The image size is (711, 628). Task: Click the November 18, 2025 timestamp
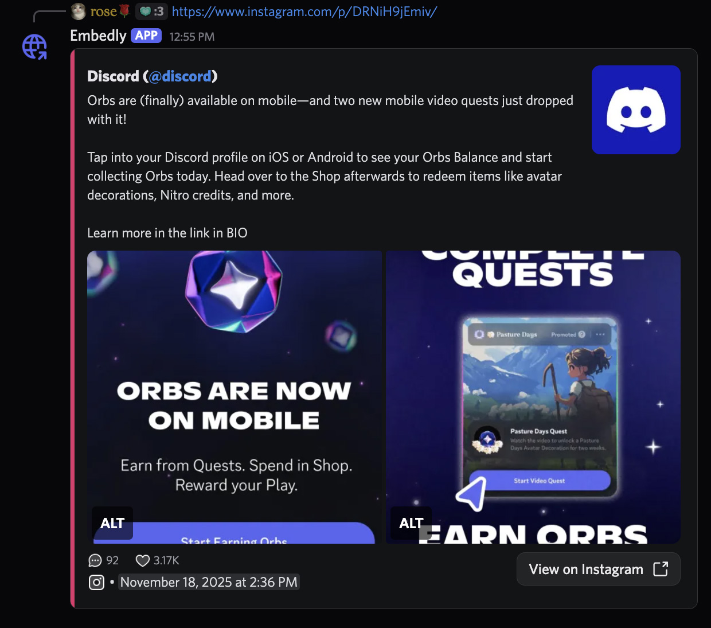[209, 582]
